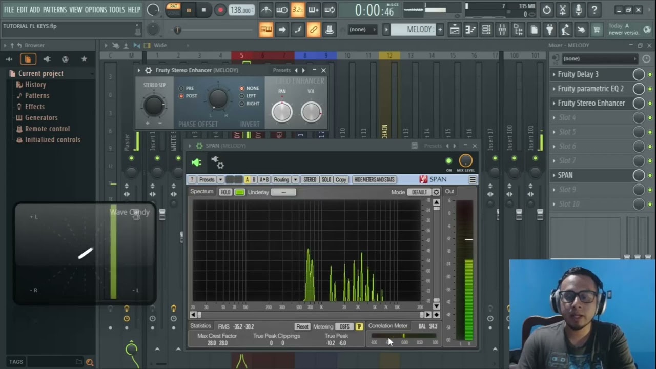Click SOLO button in SPAN
Image resolution: width=656 pixels, height=369 pixels.
pos(326,180)
